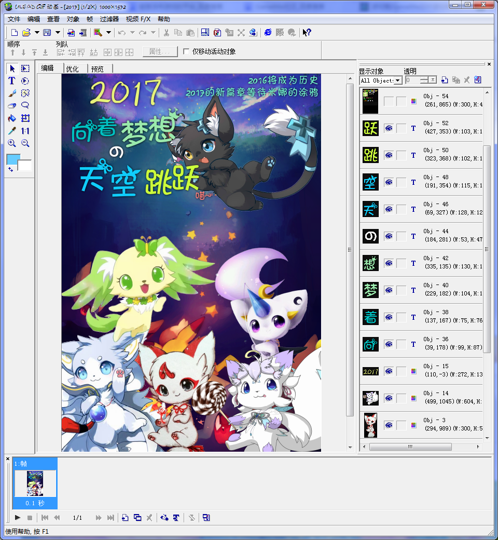This screenshot has width=498, height=540.
Task: Click the blue foreground color swatch
Action: (x=12, y=158)
